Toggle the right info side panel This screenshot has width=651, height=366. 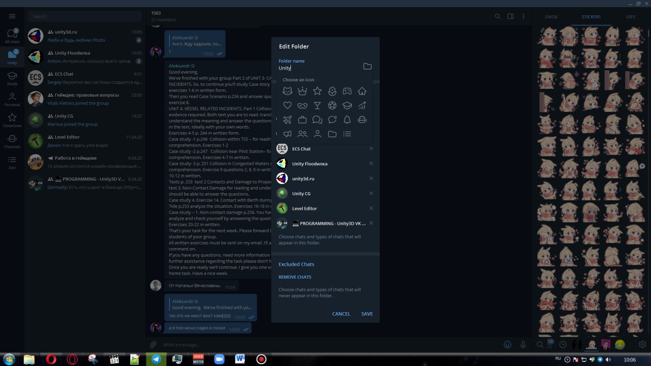[x=511, y=16]
